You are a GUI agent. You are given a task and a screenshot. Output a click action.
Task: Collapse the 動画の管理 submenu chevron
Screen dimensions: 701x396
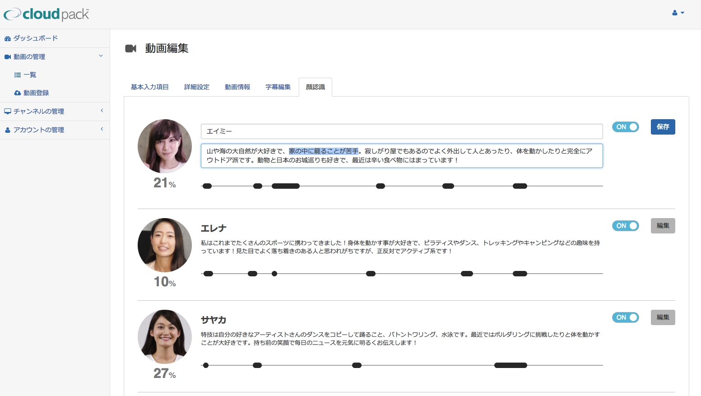coord(101,56)
